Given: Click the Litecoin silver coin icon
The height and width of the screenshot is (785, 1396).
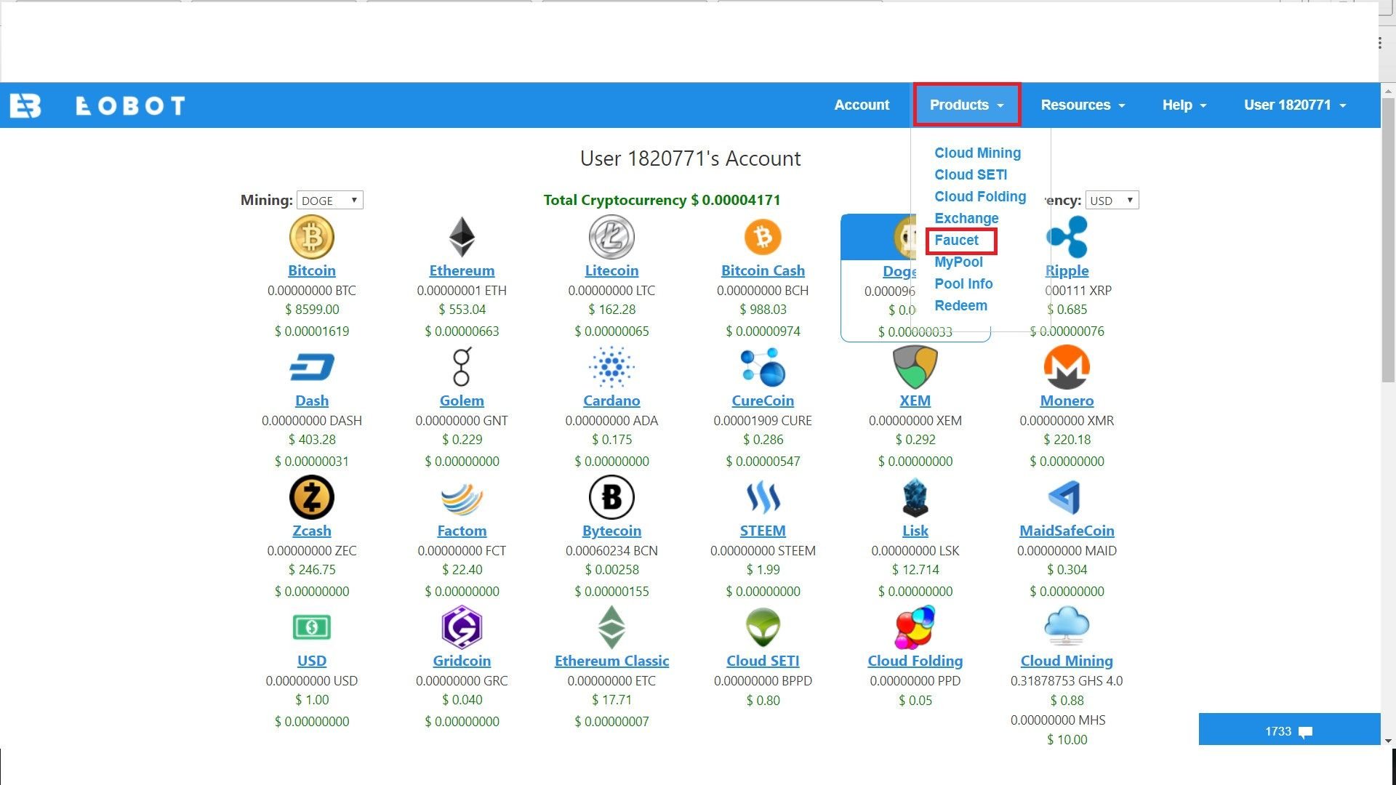Looking at the screenshot, I should 611,237.
